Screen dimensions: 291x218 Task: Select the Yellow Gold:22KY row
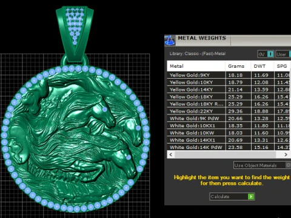click(x=229, y=111)
